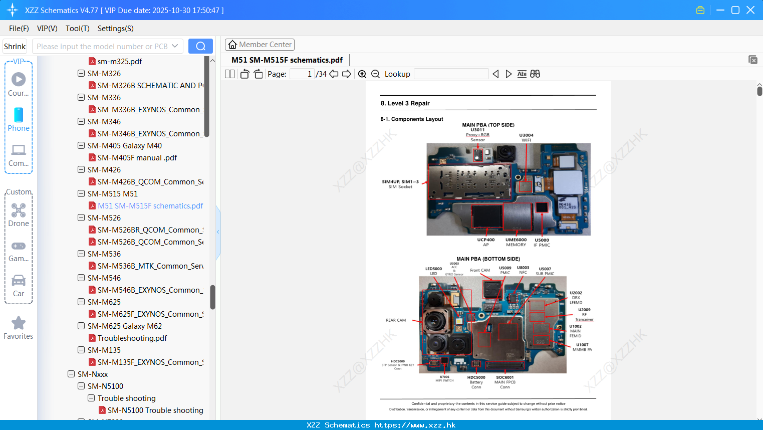The height and width of the screenshot is (430, 763).
Task: Collapse SM-M546 tree node
Action: pos(81,278)
